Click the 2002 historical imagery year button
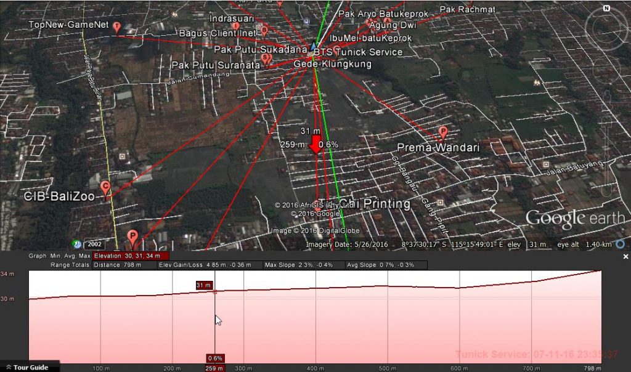This screenshot has width=631, height=372. point(94,244)
